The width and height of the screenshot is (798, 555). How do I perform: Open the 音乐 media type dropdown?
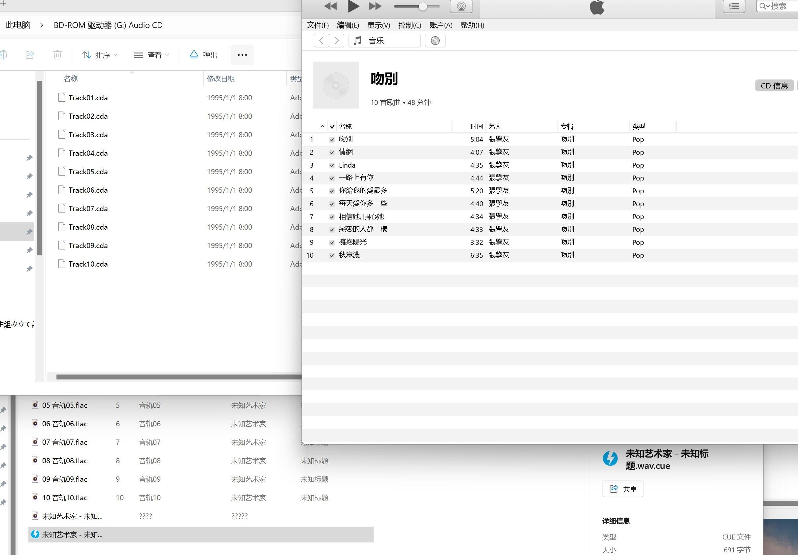pyautogui.click(x=384, y=41)
